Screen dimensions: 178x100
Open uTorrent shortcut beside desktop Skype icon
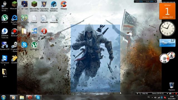pyautogui.click(x=34, y=46)
